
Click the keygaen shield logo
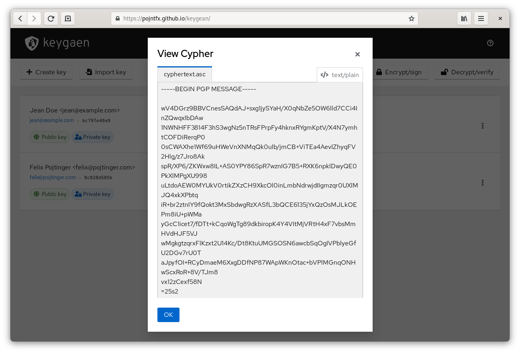pyautogui.click(x=32, y=43)
